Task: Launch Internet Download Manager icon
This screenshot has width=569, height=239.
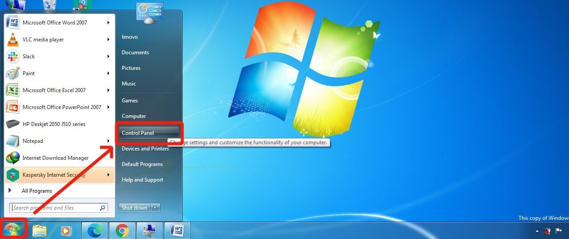Action: [x=13, y=158]
